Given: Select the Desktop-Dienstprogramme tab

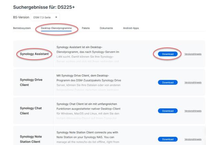Looking at the screenshot, I should (56, 28).
